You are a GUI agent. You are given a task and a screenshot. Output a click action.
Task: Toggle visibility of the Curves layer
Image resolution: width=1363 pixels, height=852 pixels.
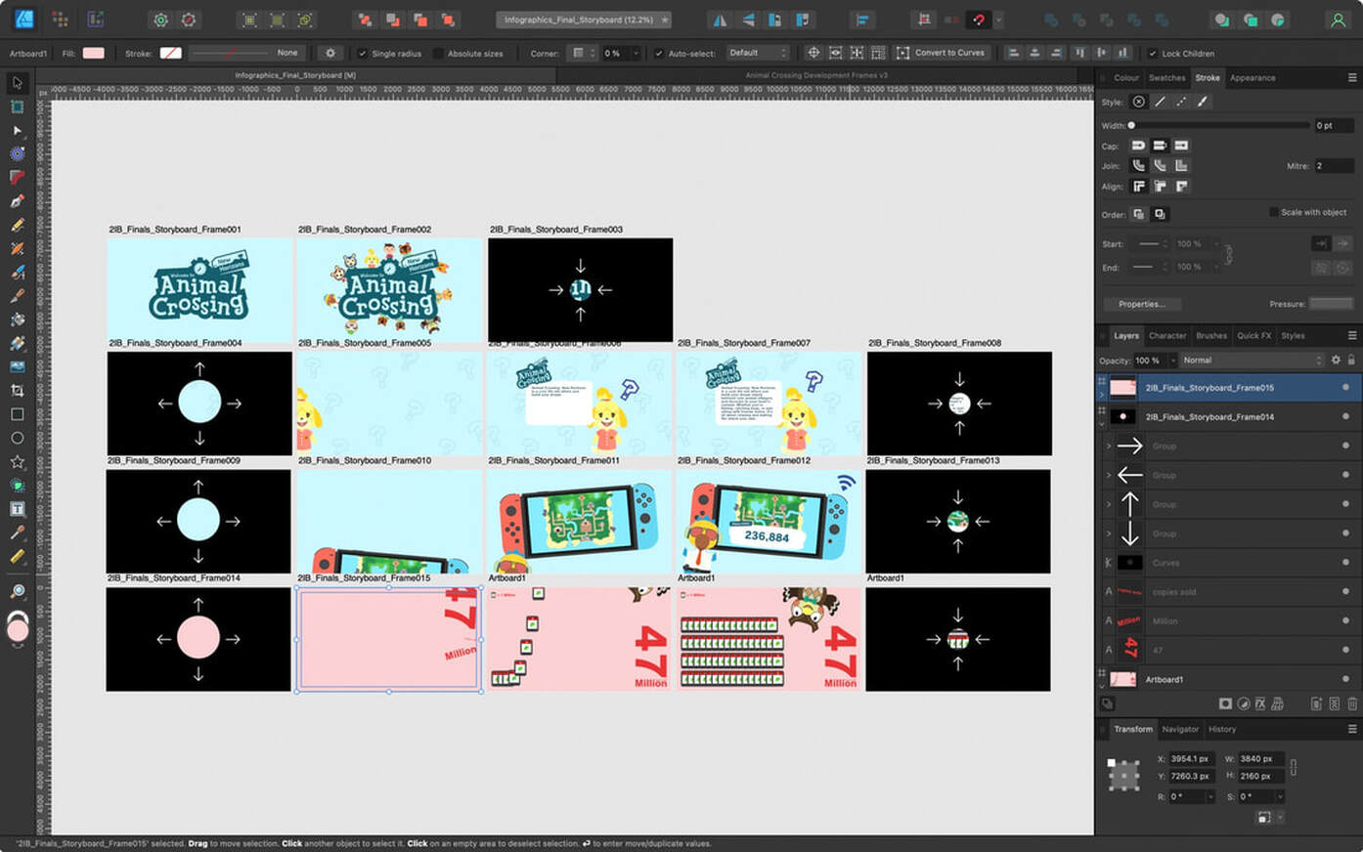coord(1345,563)
